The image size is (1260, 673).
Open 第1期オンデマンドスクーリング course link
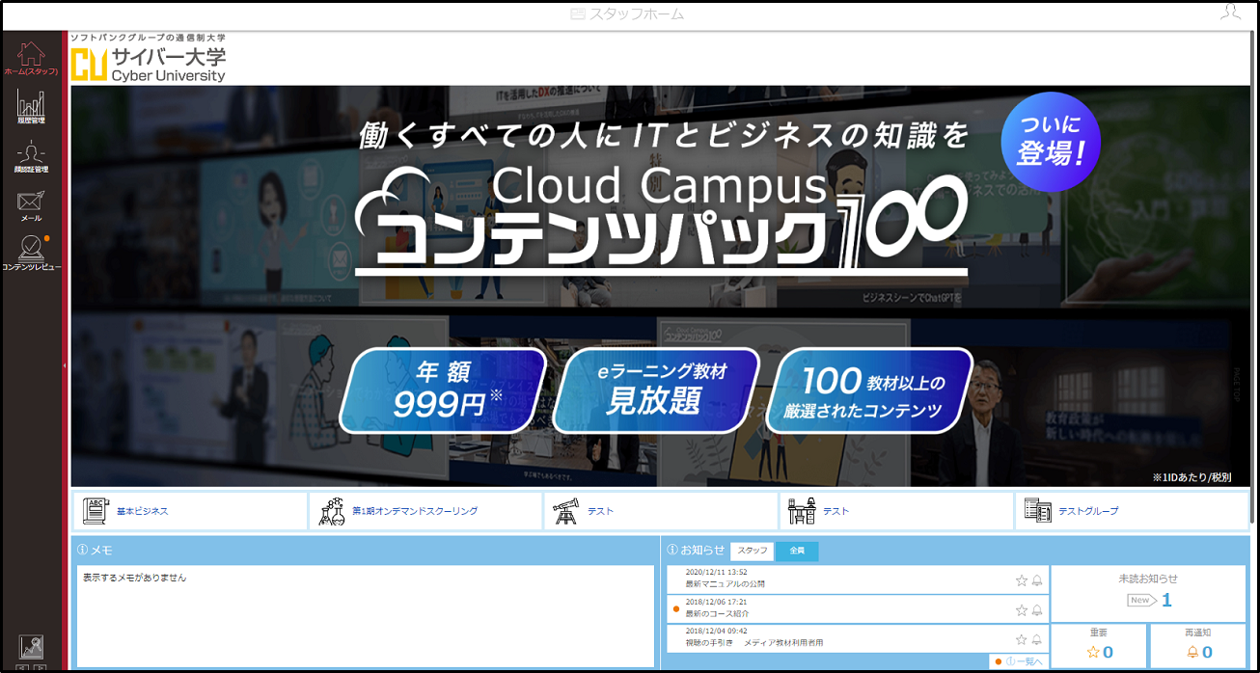point(415,511)
